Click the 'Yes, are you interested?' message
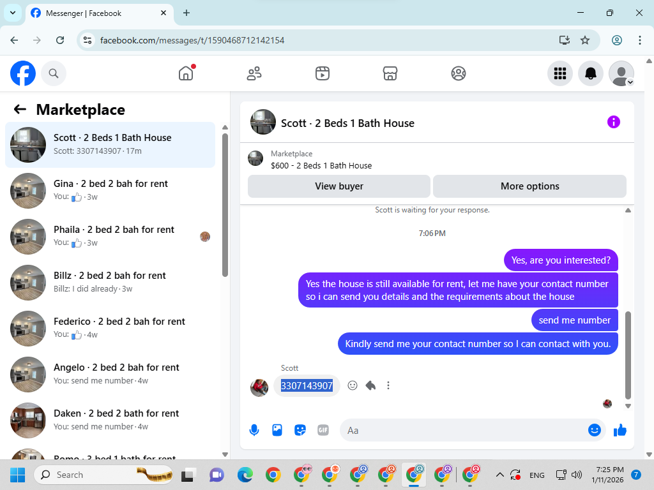Image resolution: width=654 pixels, height=490 pixels. point(561,260)
